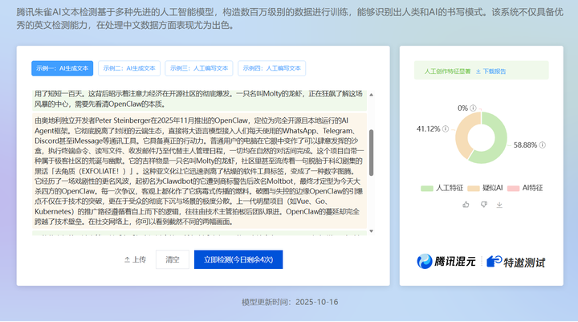Click the 腾讯混元 logo
Screen dimensions: 578x322
(x=446, y=262)
